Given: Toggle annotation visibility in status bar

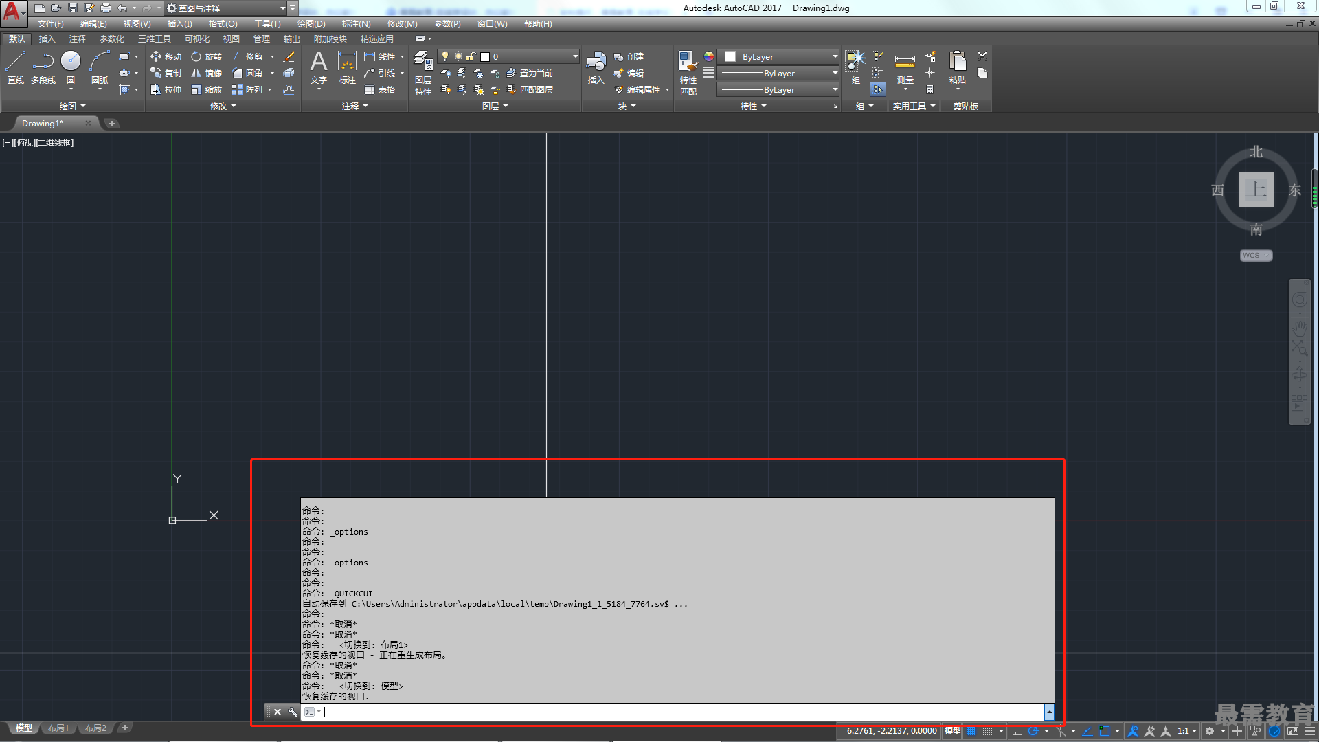Looking at the screenshot, I should tap(1134, 731).
